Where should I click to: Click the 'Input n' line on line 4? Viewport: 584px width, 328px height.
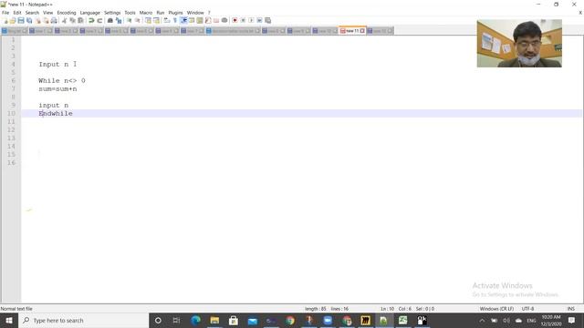[x=54, y=65]
